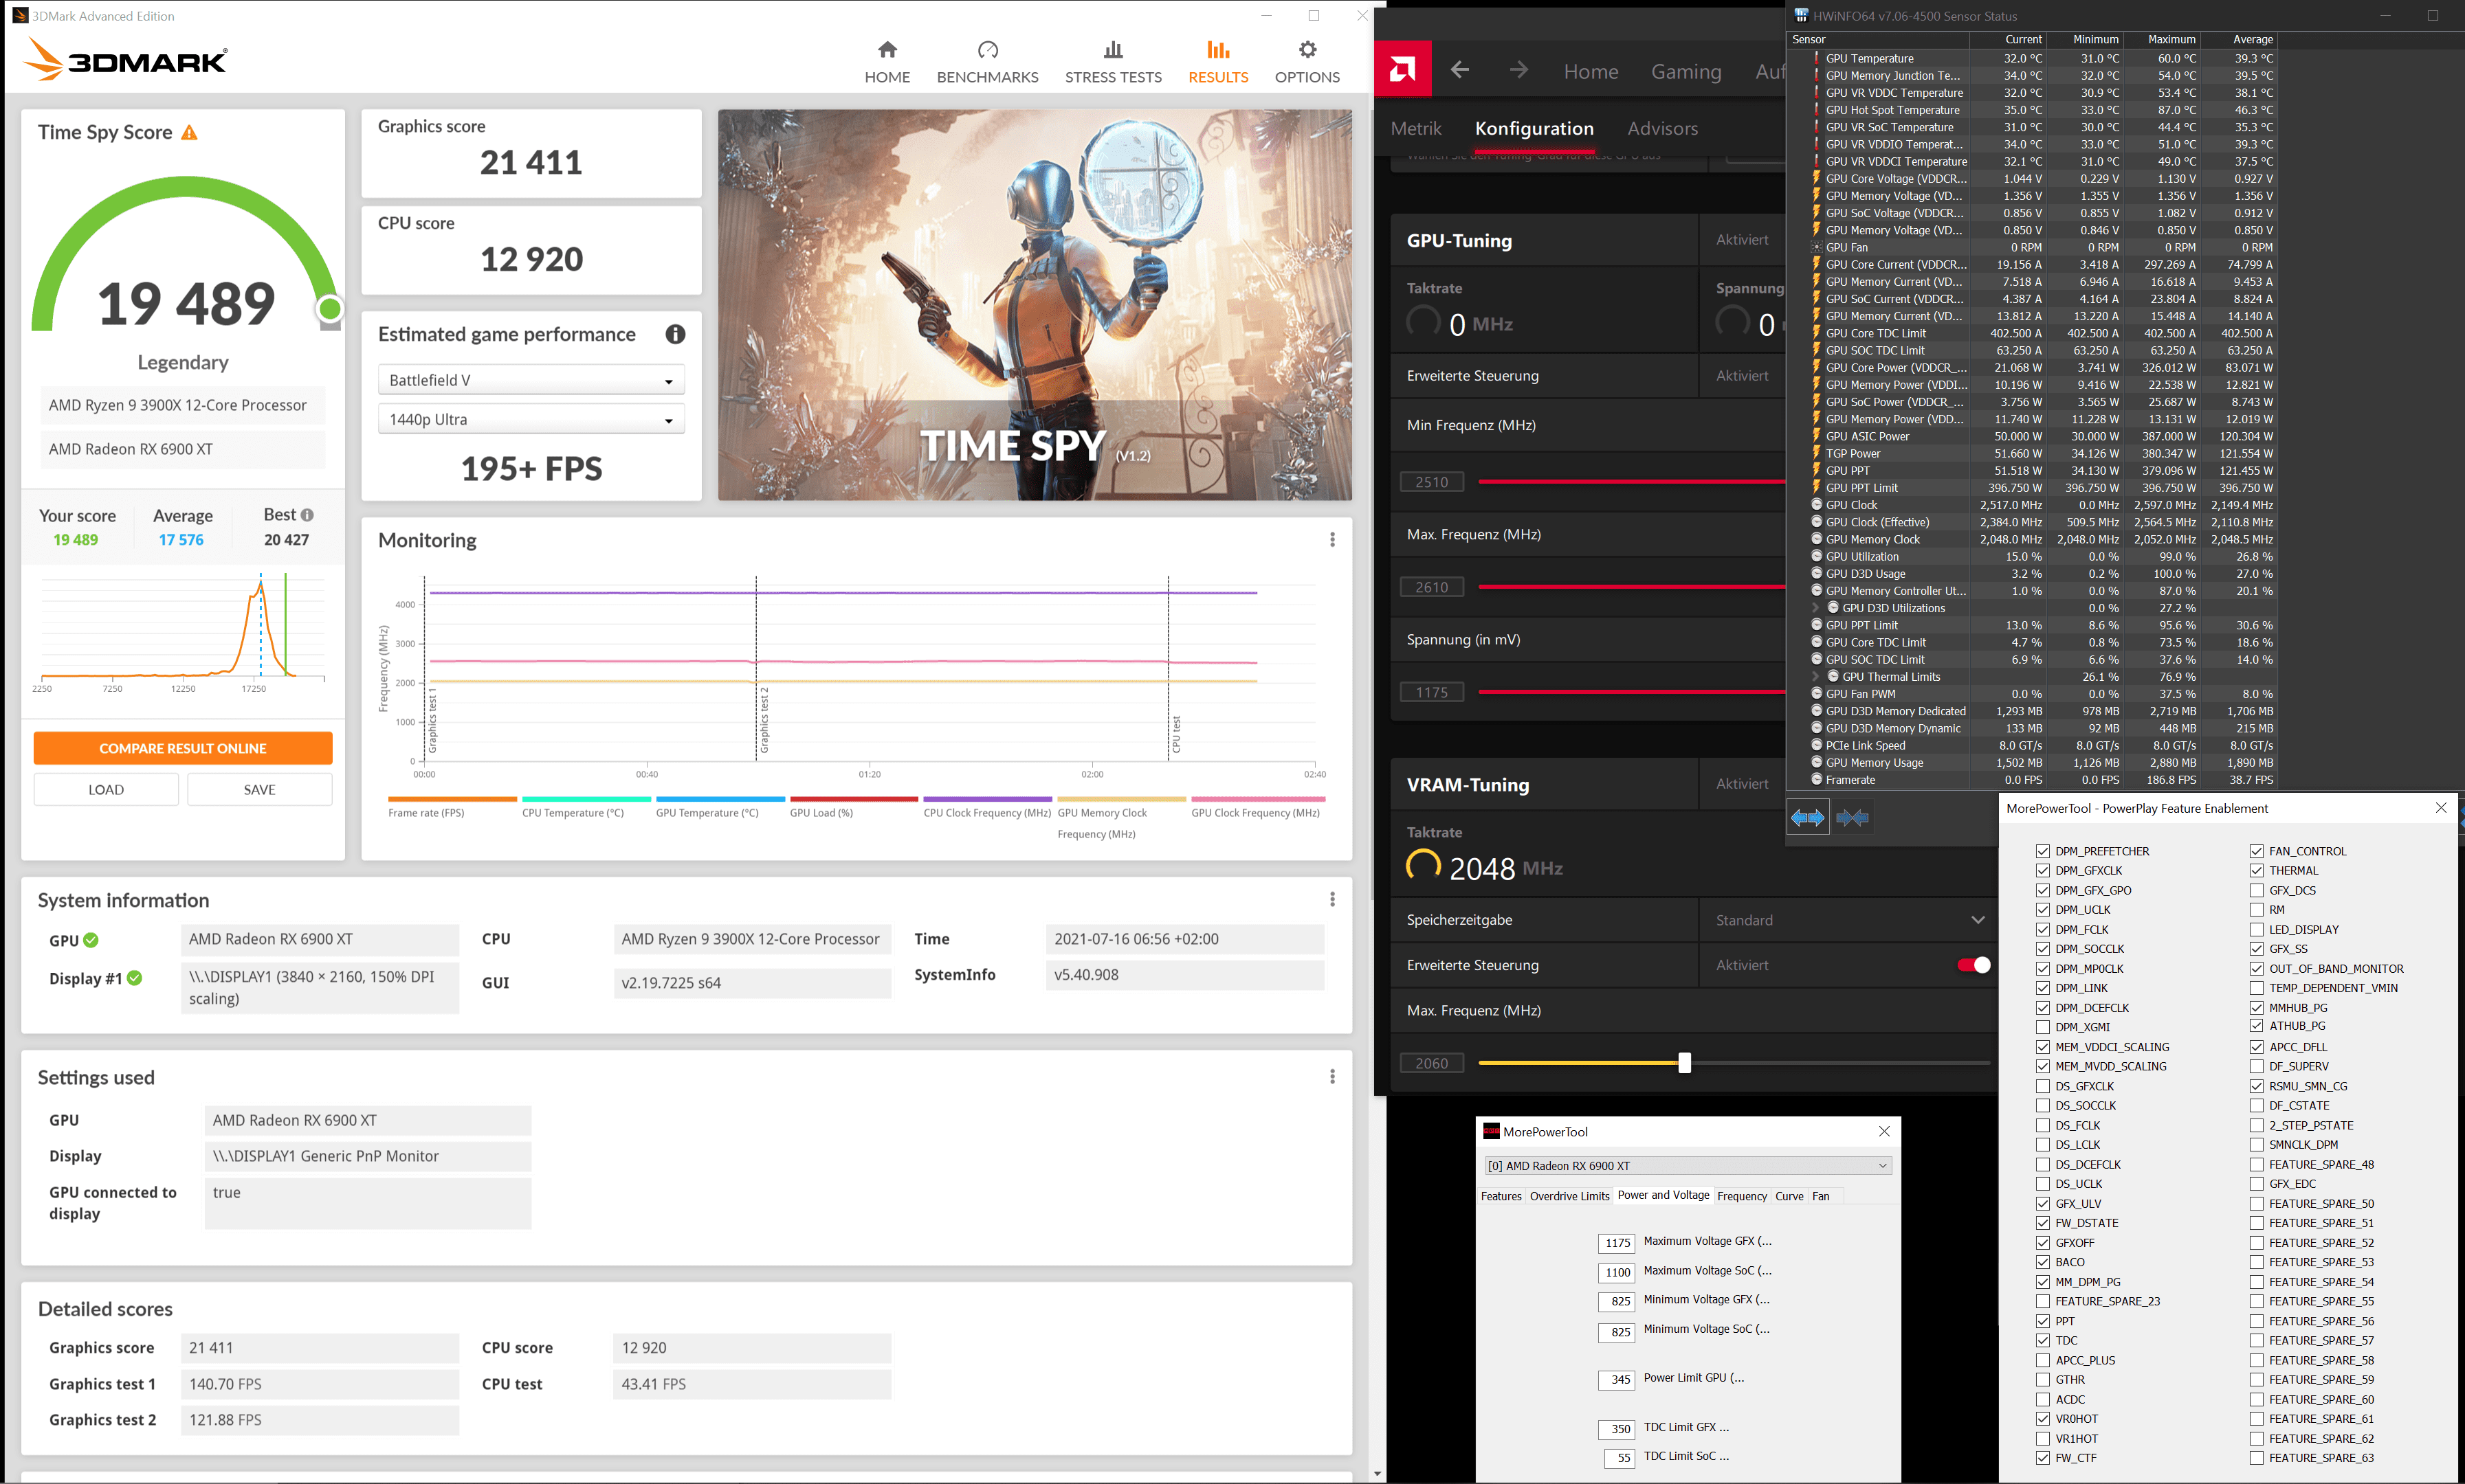The width and height of the screenshot is (2465, 1484).
Task: Click the Min Frequenz red slider track
Action: (x=1631, y=481)
